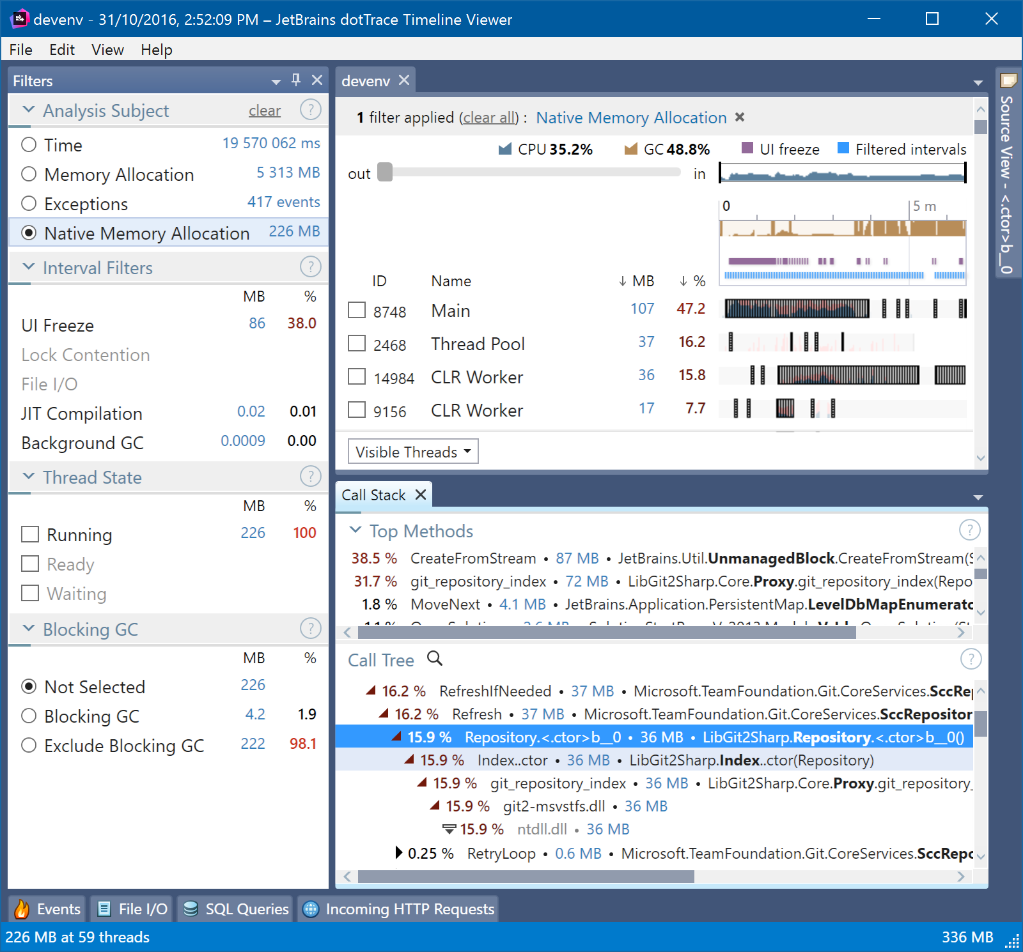1023x952 pixels.
Task: Click the dotTrace application icon
Action: click(x=19, y=19)
